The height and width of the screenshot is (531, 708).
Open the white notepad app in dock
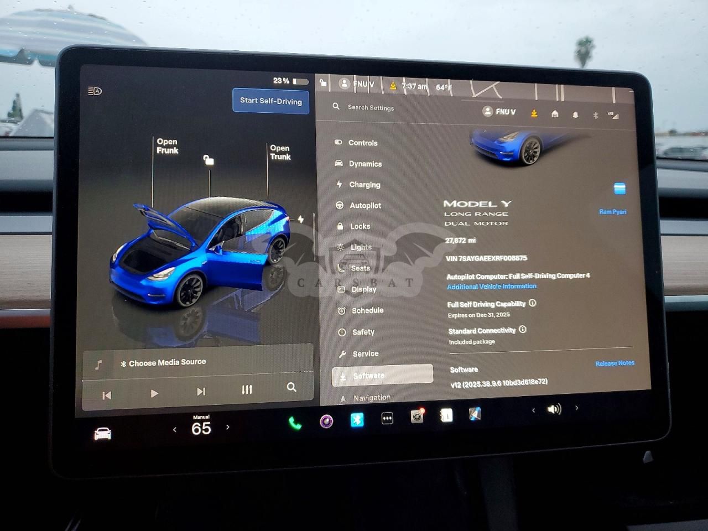(446, 415)
